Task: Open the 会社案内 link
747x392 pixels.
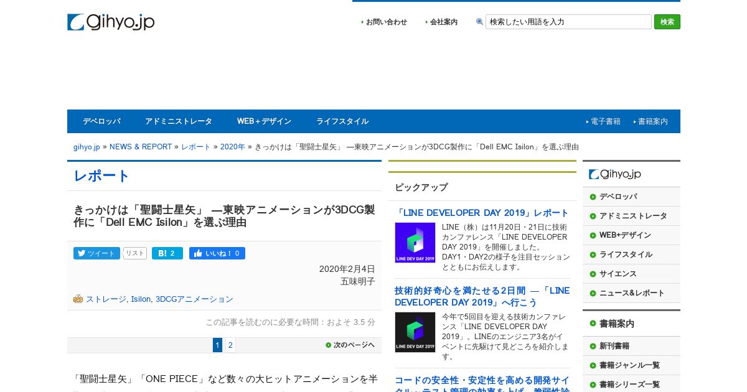Action: (444, 22)
